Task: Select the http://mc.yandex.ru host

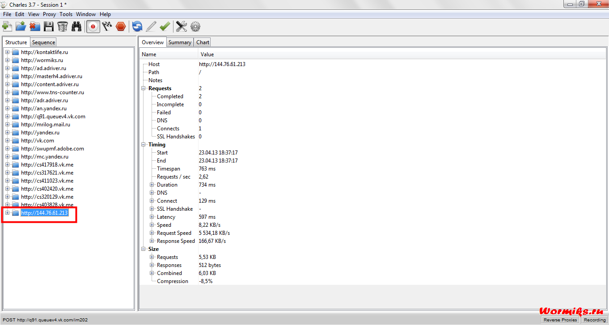Action: pyautogui.click(x=45, y=157)
